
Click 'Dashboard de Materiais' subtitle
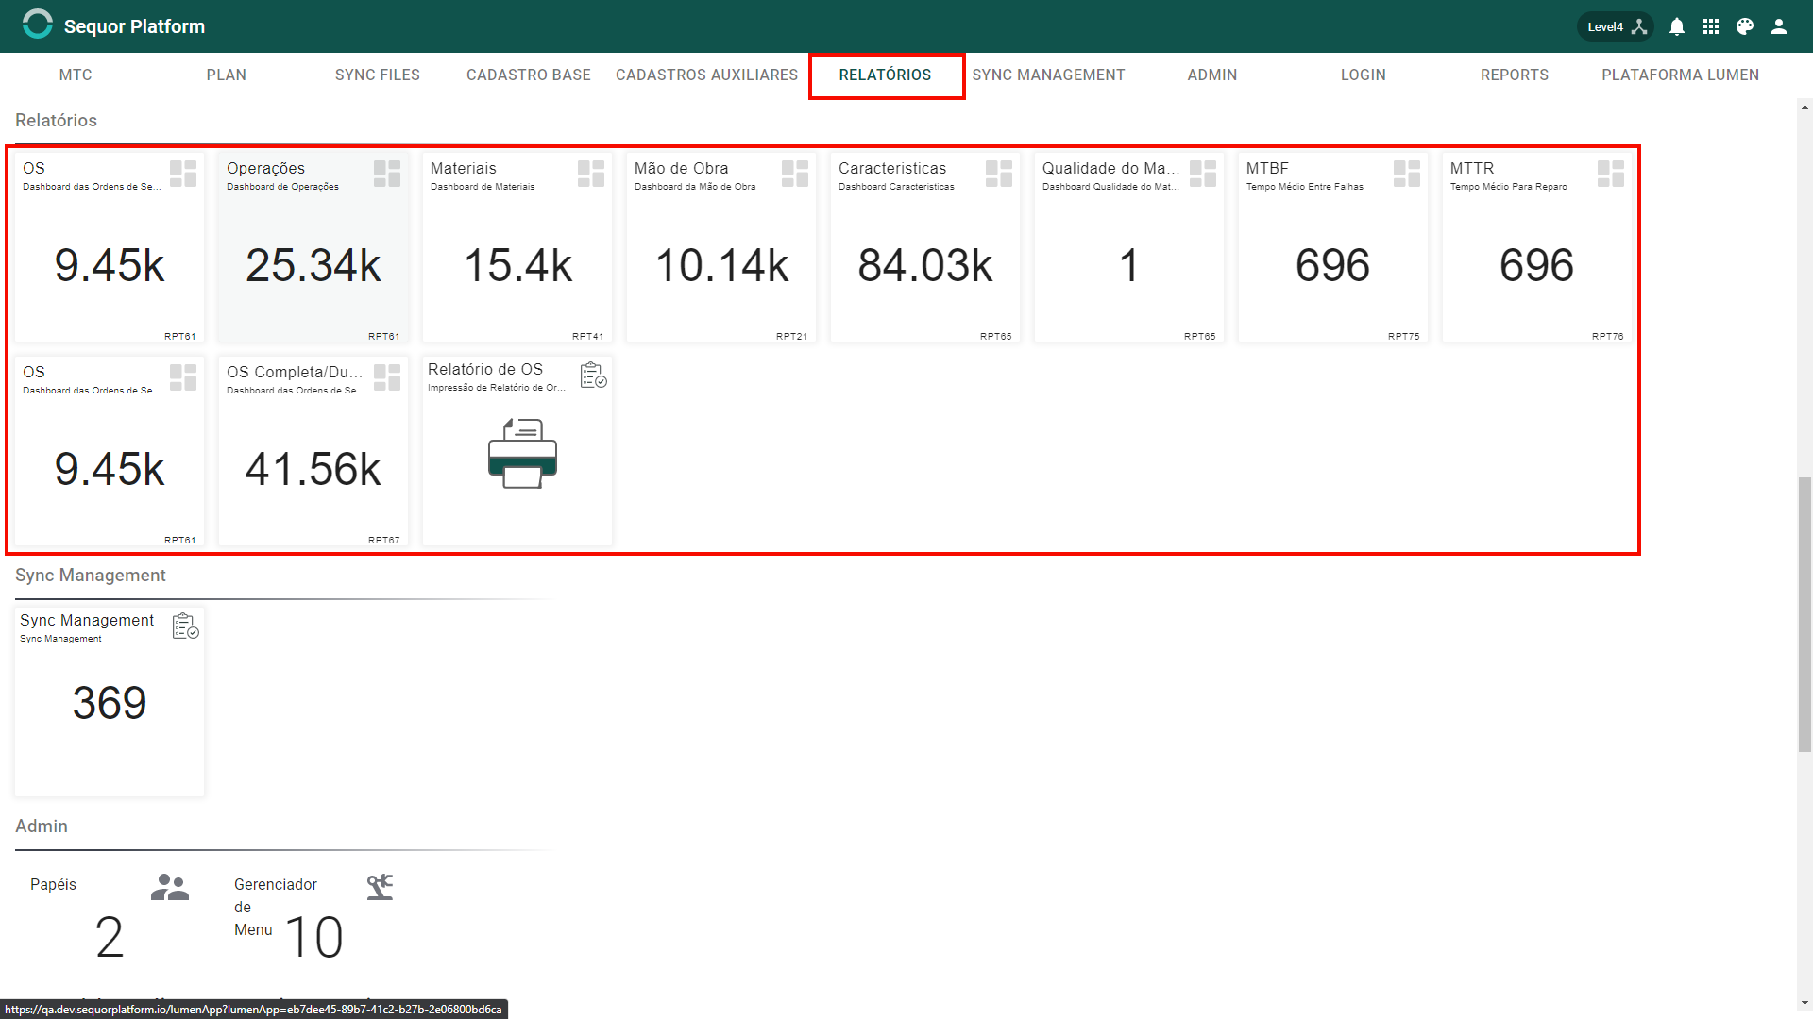pos(483,187)
